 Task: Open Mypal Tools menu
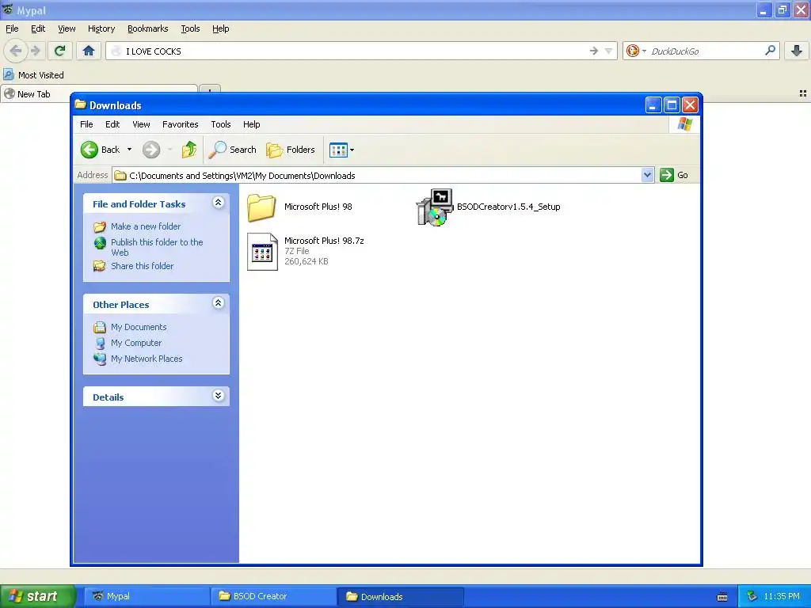tap(190, 29)
